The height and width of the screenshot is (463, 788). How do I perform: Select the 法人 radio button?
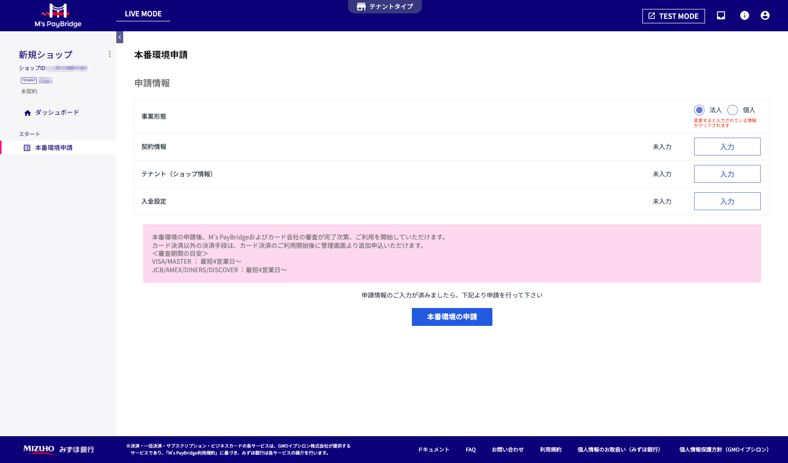[x=699, y=110]
